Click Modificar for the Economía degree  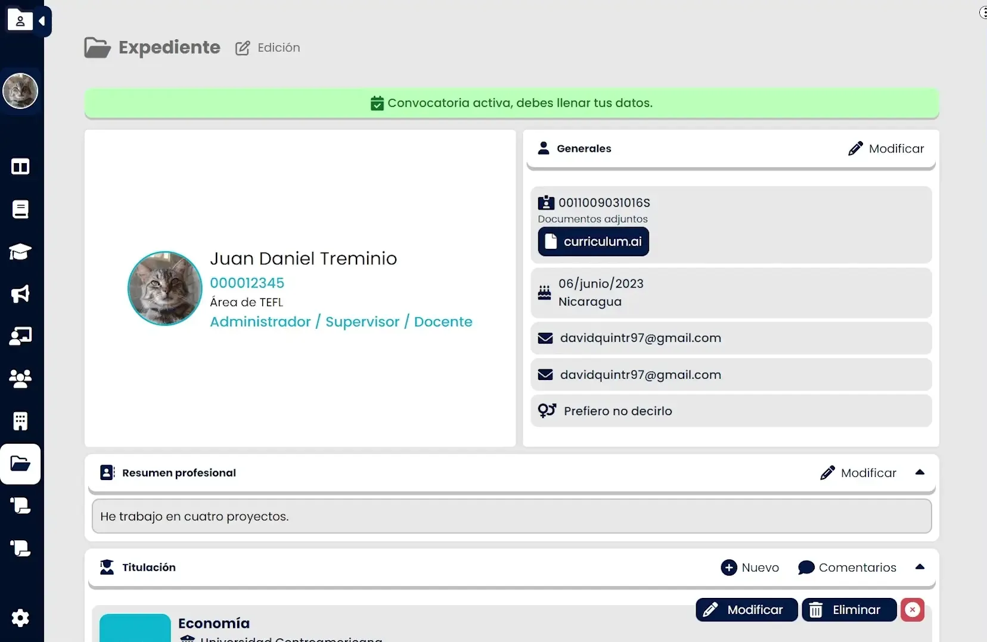746,610
